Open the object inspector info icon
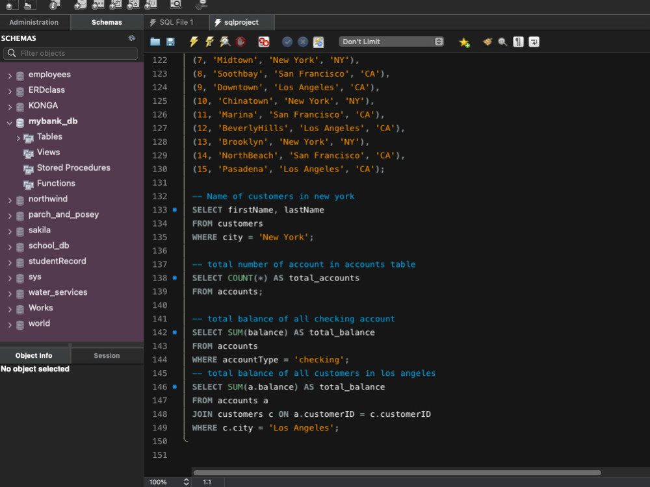The height and width of the screenshot is (487, 650). tap(55, 5)
